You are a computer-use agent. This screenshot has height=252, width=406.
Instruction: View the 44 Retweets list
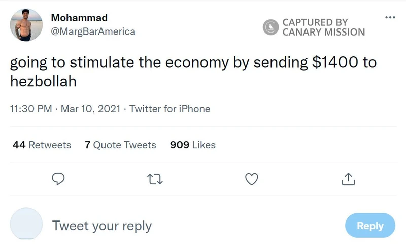point(42,145)
